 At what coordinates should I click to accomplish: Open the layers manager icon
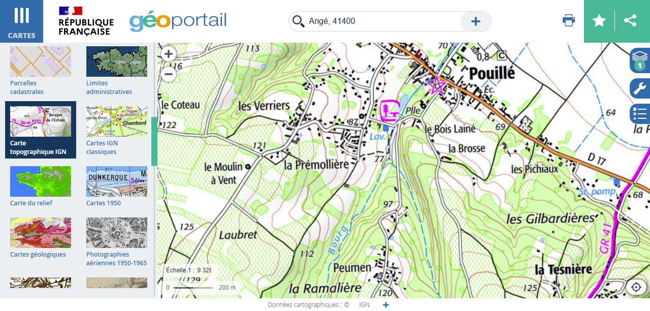click(x=640, y=60)
